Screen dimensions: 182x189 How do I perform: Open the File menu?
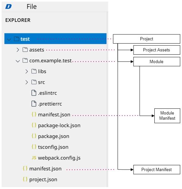[x=32, y=7]
